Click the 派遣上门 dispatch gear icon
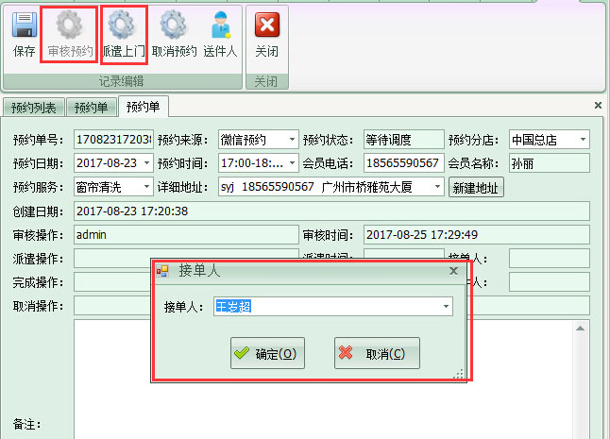Screen dimensions: 610x439 pyautogui.click(x=122, y=25)
